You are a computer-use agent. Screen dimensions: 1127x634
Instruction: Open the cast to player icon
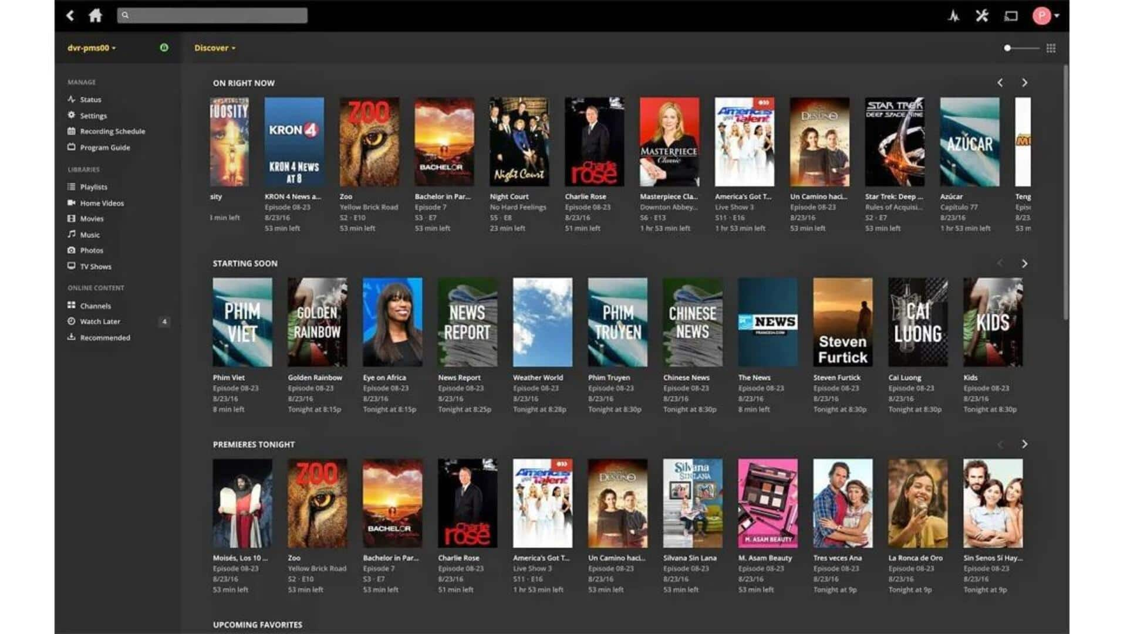point(1011,16)
